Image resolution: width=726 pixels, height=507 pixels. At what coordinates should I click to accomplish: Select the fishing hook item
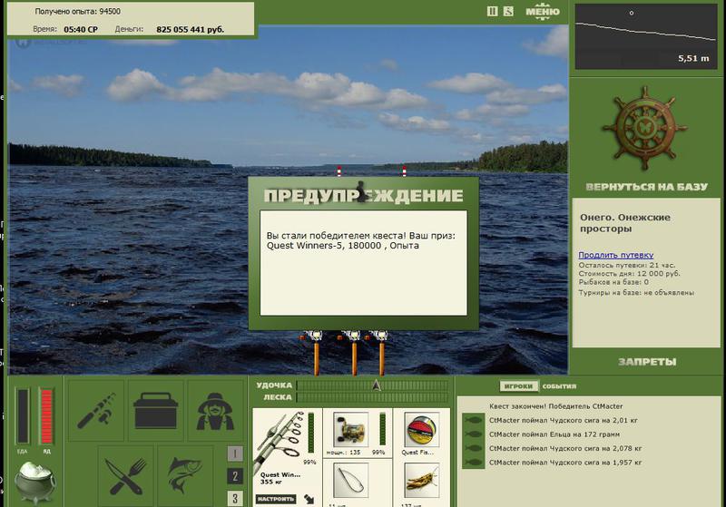coord(351,481)
